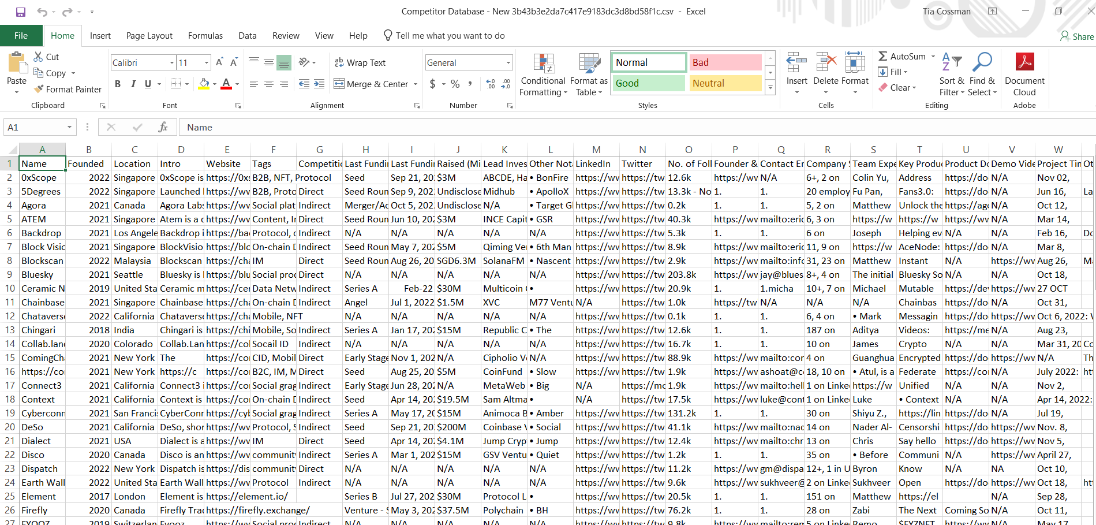
Task: Decrease the cell indent
Action: point(304,84)
